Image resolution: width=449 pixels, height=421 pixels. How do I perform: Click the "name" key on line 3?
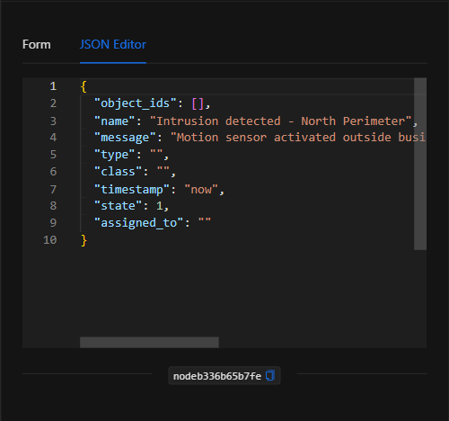[115, 121]
